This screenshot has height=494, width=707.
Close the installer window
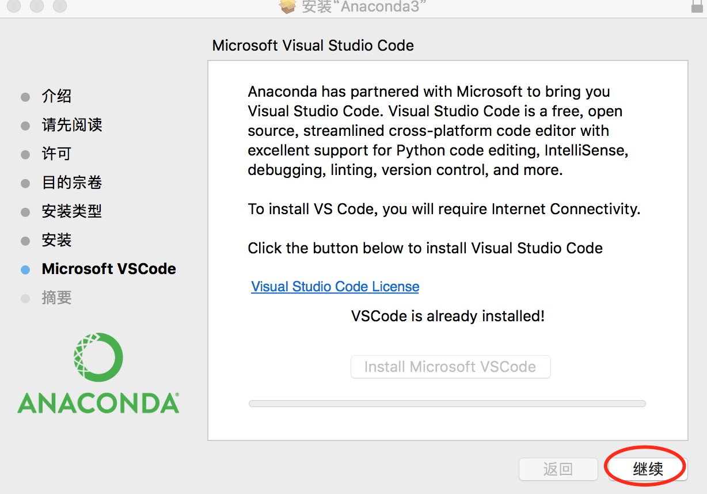pyautogui.click(x=14, y=6)
